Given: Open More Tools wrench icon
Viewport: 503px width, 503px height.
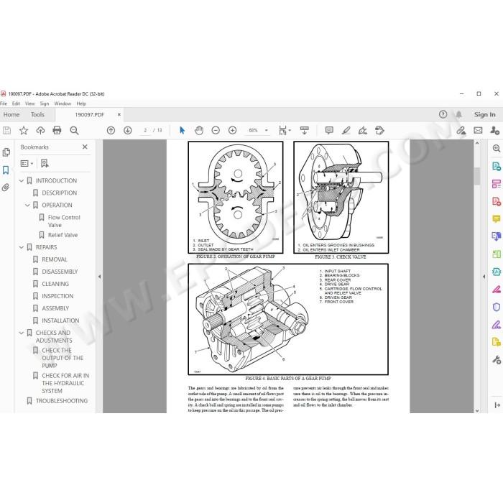Looking at the screenshot, I should tap(497, 360).
